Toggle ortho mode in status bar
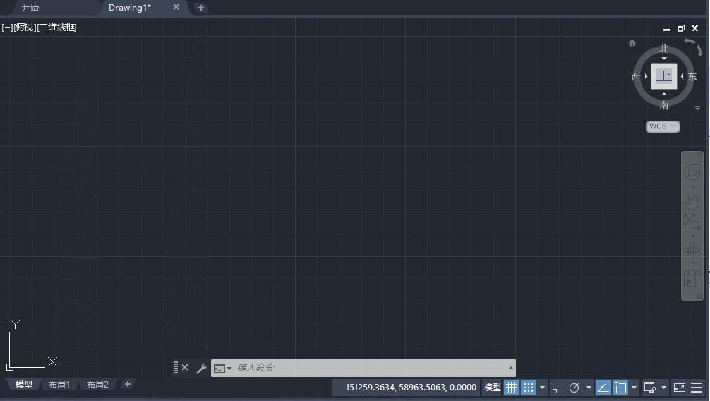This screenshot has height=401, width=710. pyautogui.click(x=558, y=388)
